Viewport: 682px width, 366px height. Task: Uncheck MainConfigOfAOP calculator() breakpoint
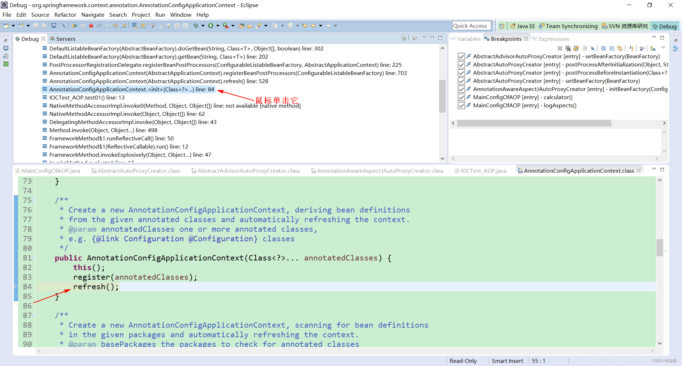(x=461, y=97)
